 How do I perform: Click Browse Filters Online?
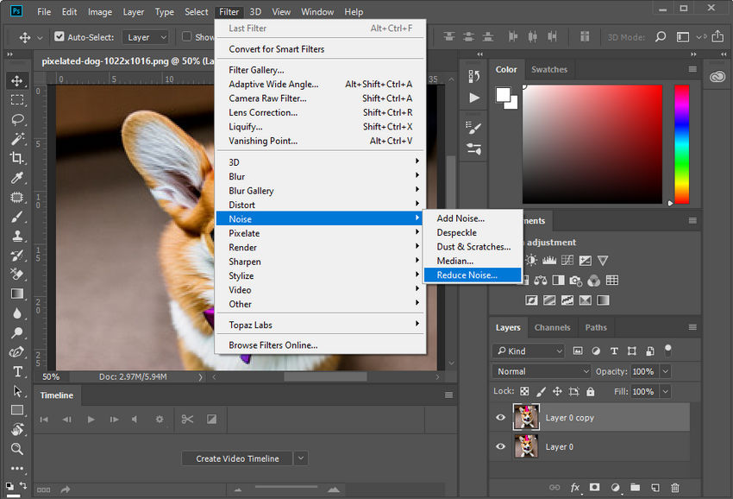pos(320,345)
